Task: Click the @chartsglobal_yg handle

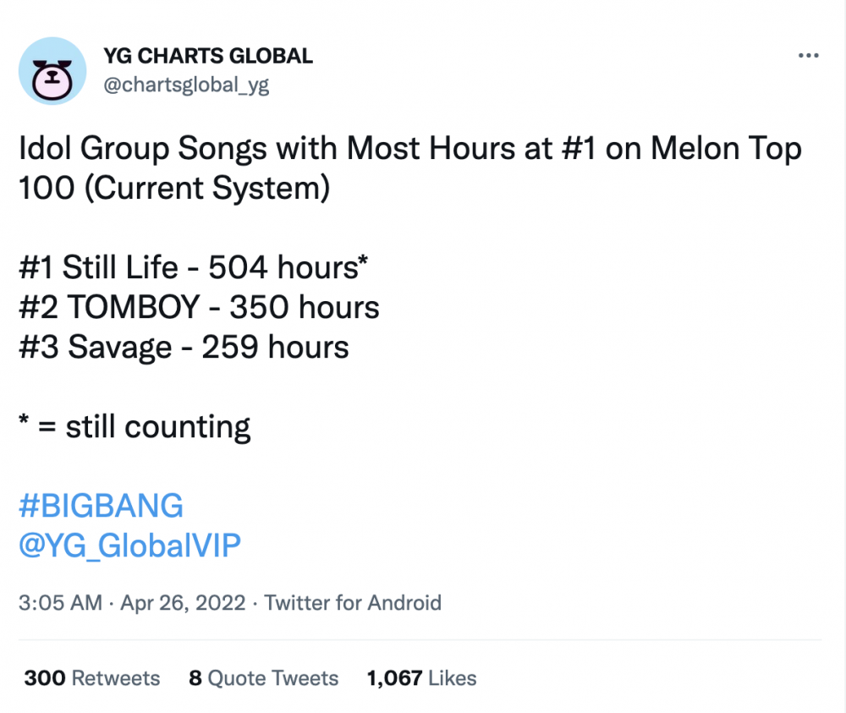Action: click(186, 85)
